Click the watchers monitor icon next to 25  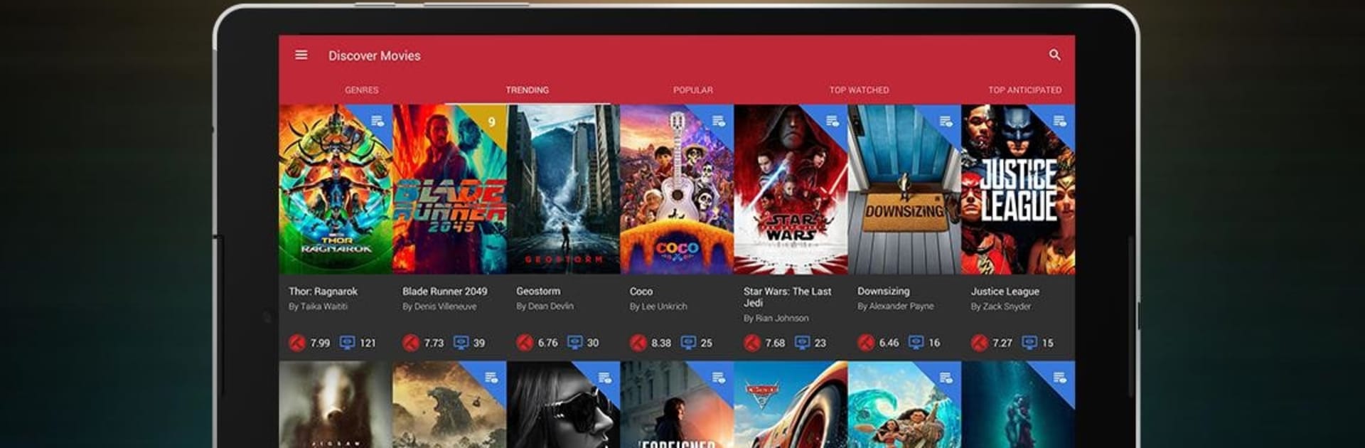[688, 343]
